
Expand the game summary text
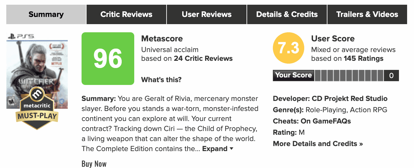pyautogui.click(x=215, y=149)
